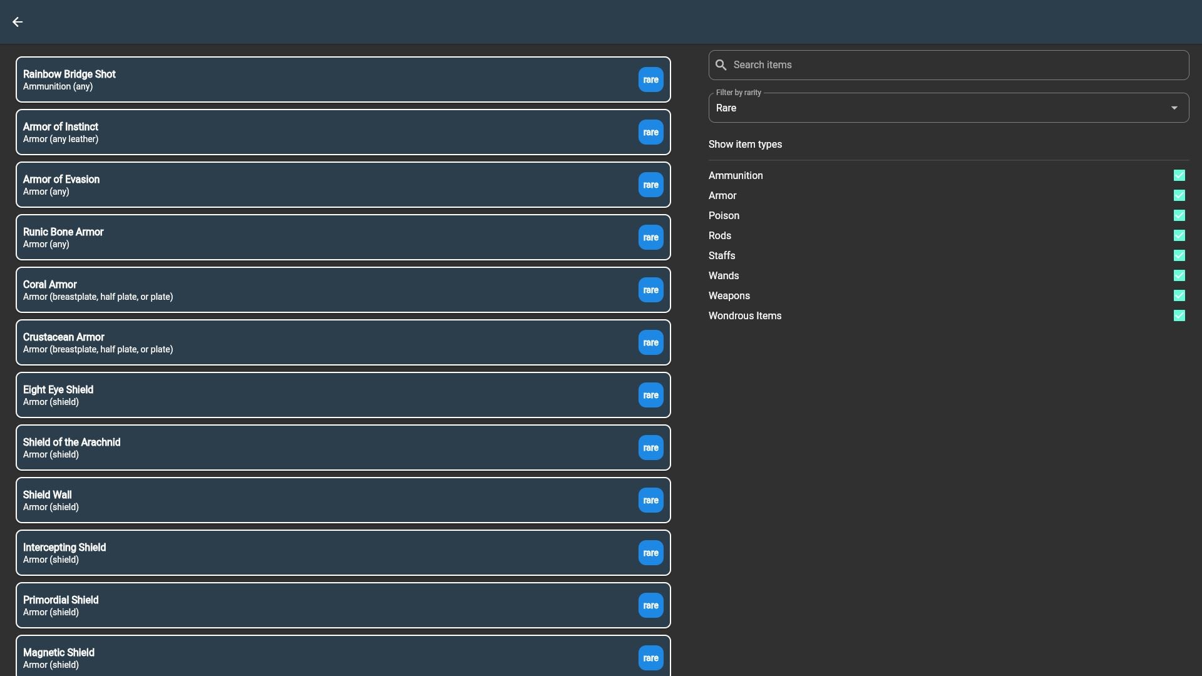Click rare badge on Eight Eye Shield
This screenshot has width=1202, height=676.
(x=650, y=396)
